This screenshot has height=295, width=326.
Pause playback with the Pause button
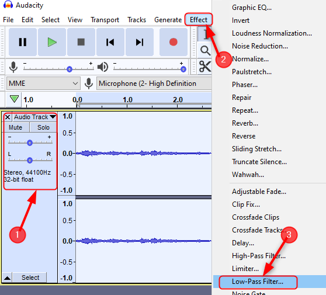tap(23, 42)
